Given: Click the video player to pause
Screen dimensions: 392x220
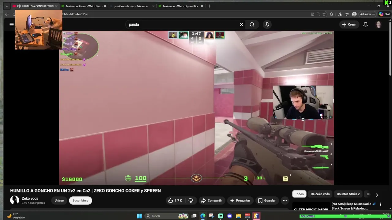Looking at the screenshot, I should (196, 108).
